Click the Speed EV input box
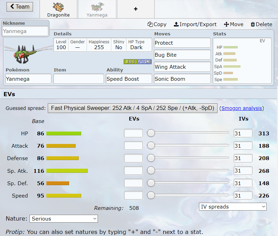278x236 pixels. (x=134, y=195)
